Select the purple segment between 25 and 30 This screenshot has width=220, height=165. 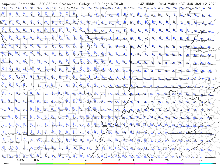tap(175, 164)
